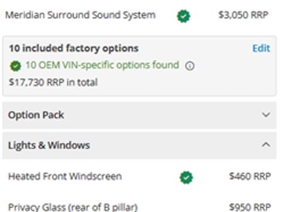Click the $460 RRP price for windscreen
283x212 pixels.
[x=250, y=176]
